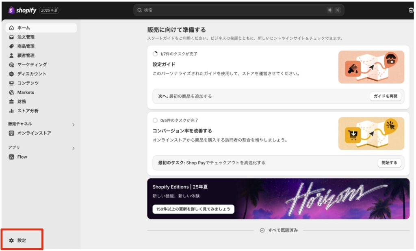The width and height of the screenshot is (416, 251).
Task: Open Markets in the sidebar
Action: point(41,92)
